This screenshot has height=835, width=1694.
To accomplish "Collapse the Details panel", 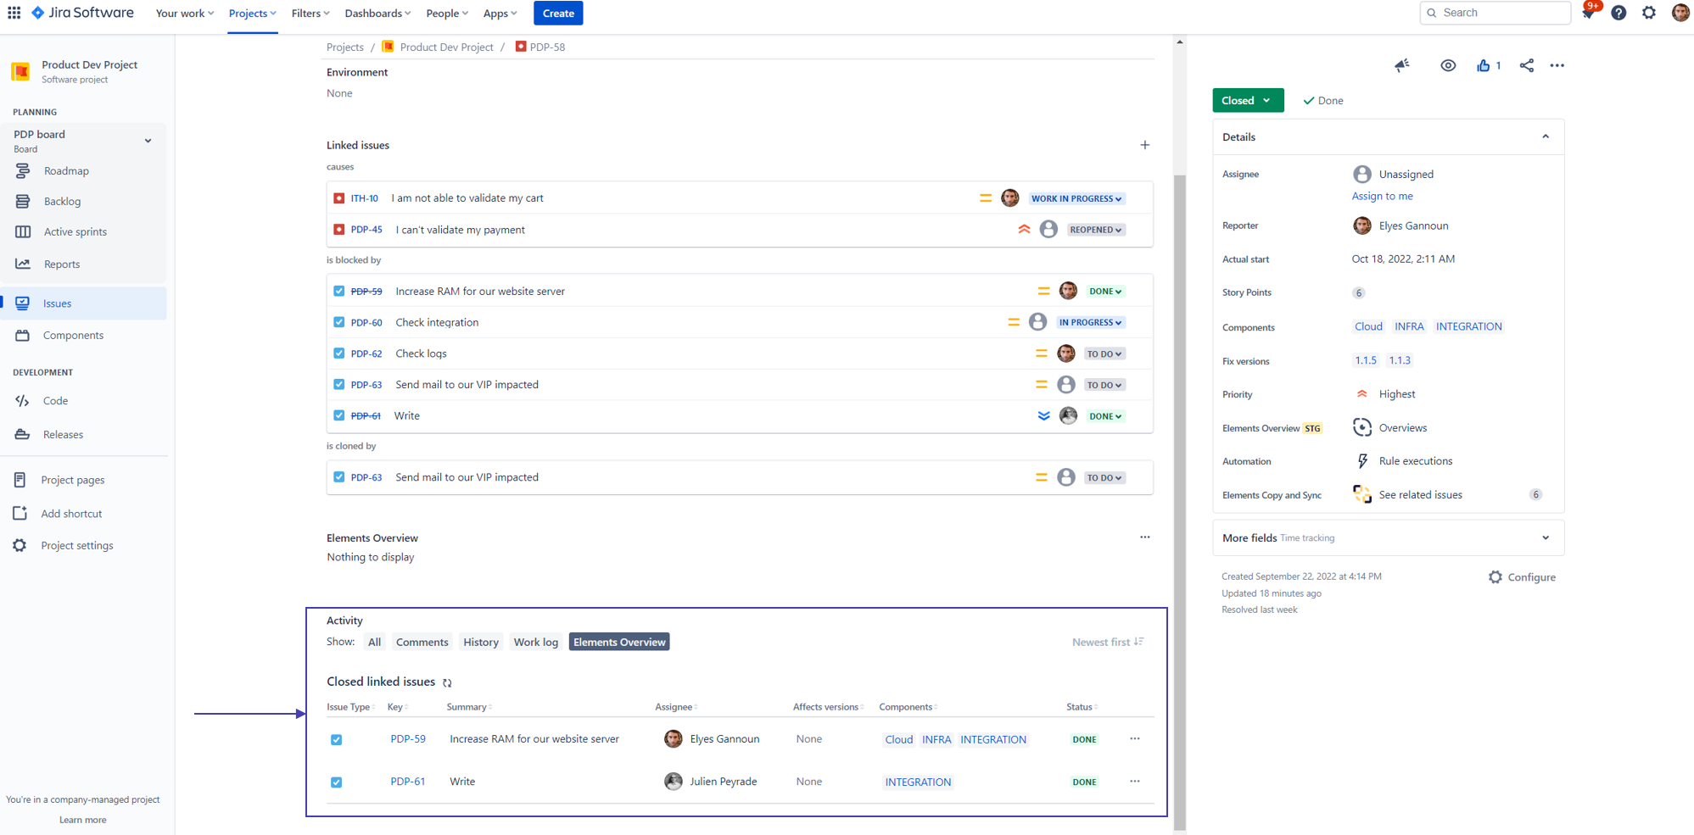I will [x=1545, y=136].
